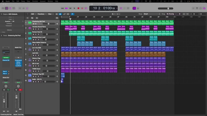Click the Stereo Out output slot

coord(6,78)
